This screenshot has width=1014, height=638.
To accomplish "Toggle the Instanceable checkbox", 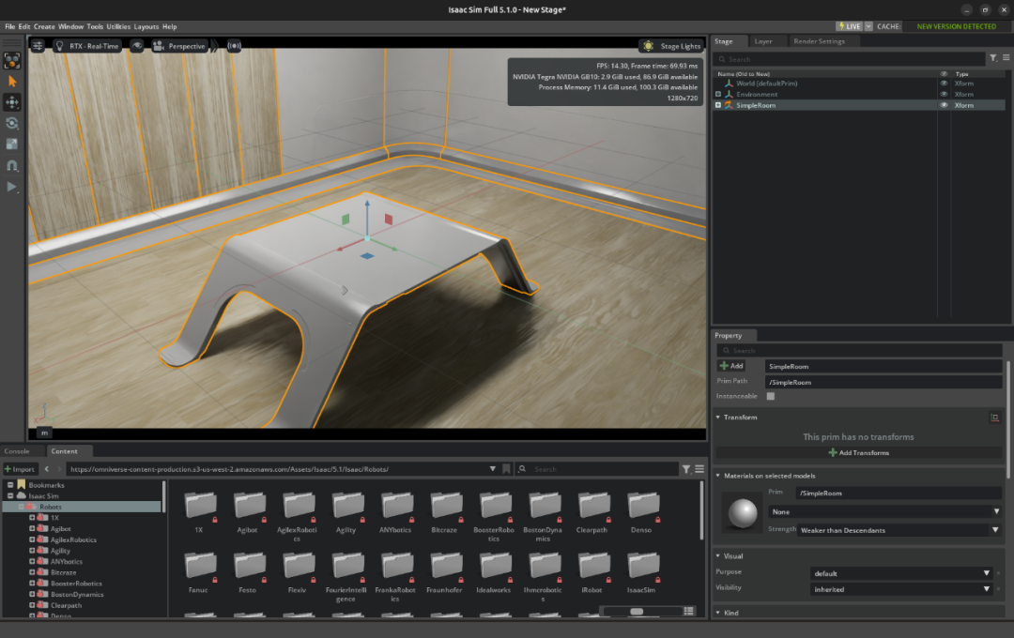I will click(x=771, y=396).
